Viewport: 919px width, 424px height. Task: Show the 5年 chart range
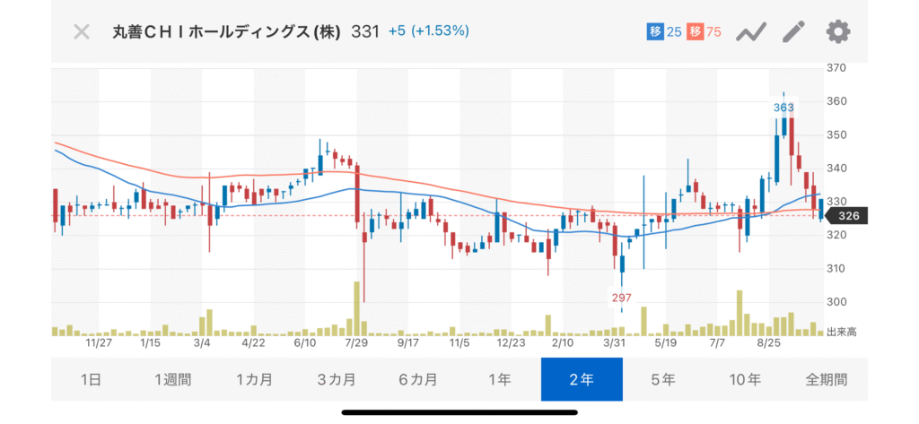point(662,379)
